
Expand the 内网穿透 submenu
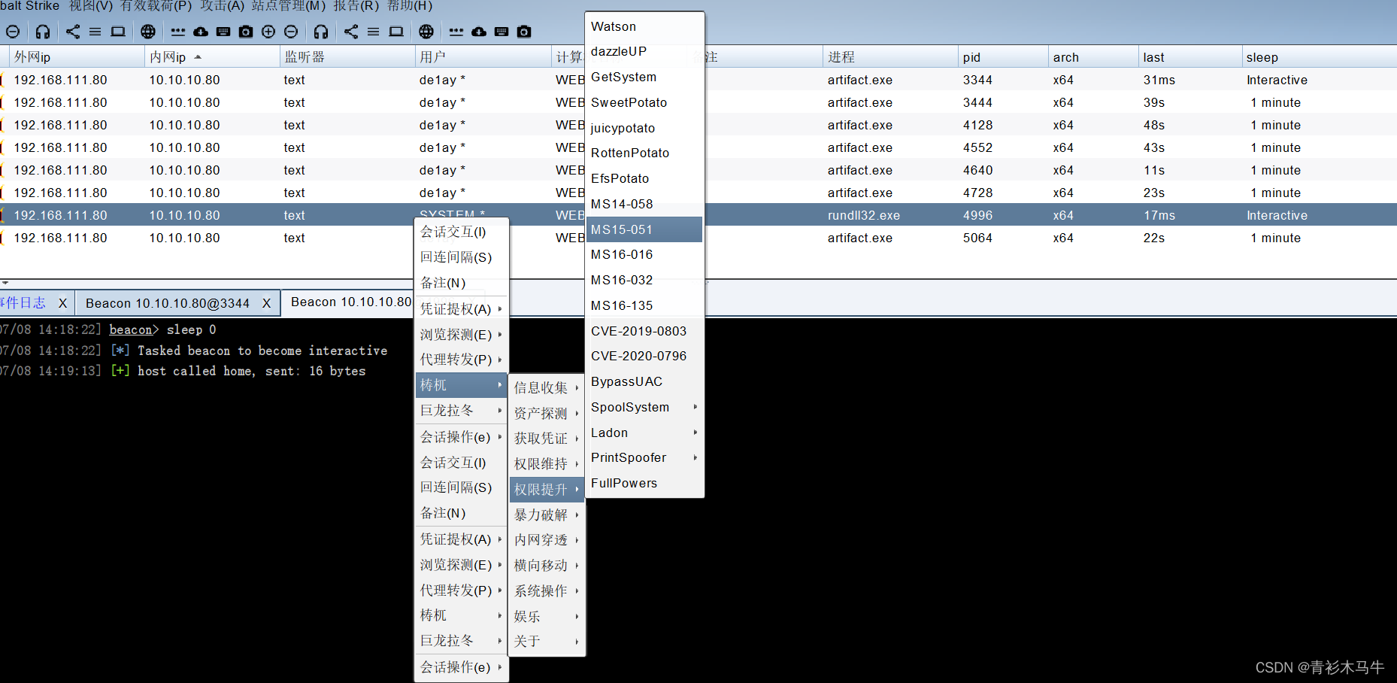pyautogui.click(x=547, y=540)
